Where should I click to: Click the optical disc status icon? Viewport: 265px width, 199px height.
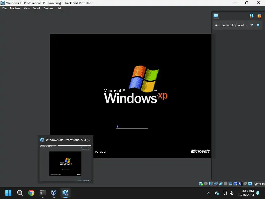[206, 184]
